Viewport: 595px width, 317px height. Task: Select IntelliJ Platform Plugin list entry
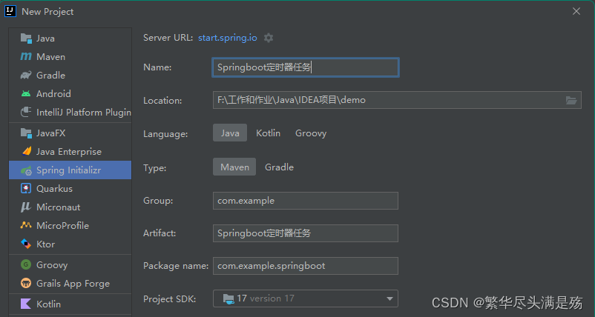70,112
